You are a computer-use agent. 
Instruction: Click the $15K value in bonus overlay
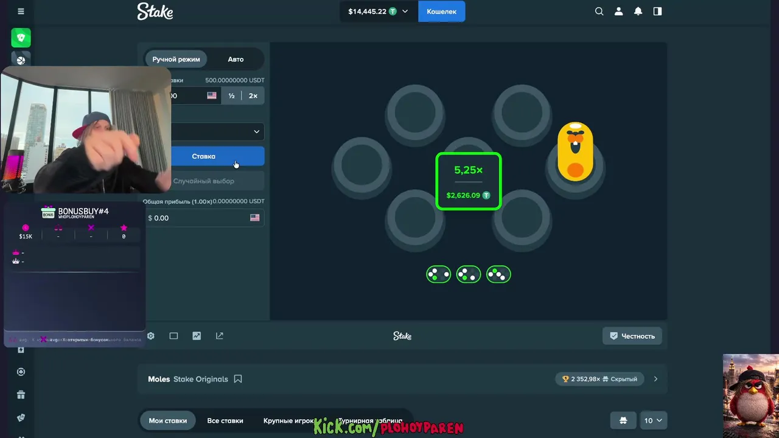click(26, 236)
